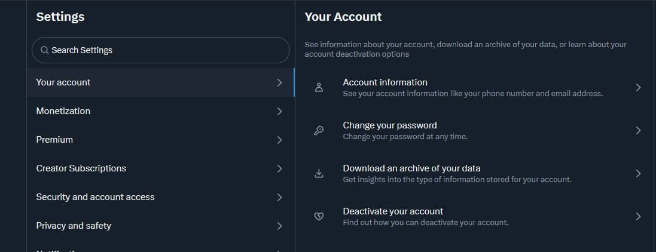Click the chevron arrow on Change your password row
The width and height of the screenshot is (656, 252).
638,130
